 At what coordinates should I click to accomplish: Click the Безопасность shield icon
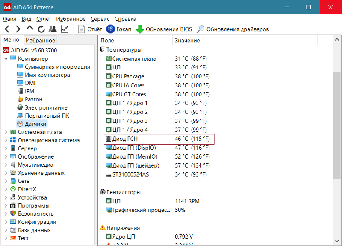[13, 214]
